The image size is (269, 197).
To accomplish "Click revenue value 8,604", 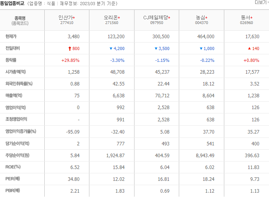I will [208, 96].
